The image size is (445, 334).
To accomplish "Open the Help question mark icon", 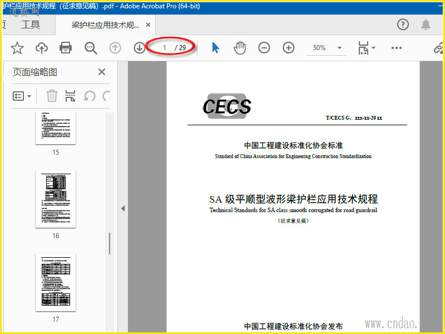I will (403, 24).
